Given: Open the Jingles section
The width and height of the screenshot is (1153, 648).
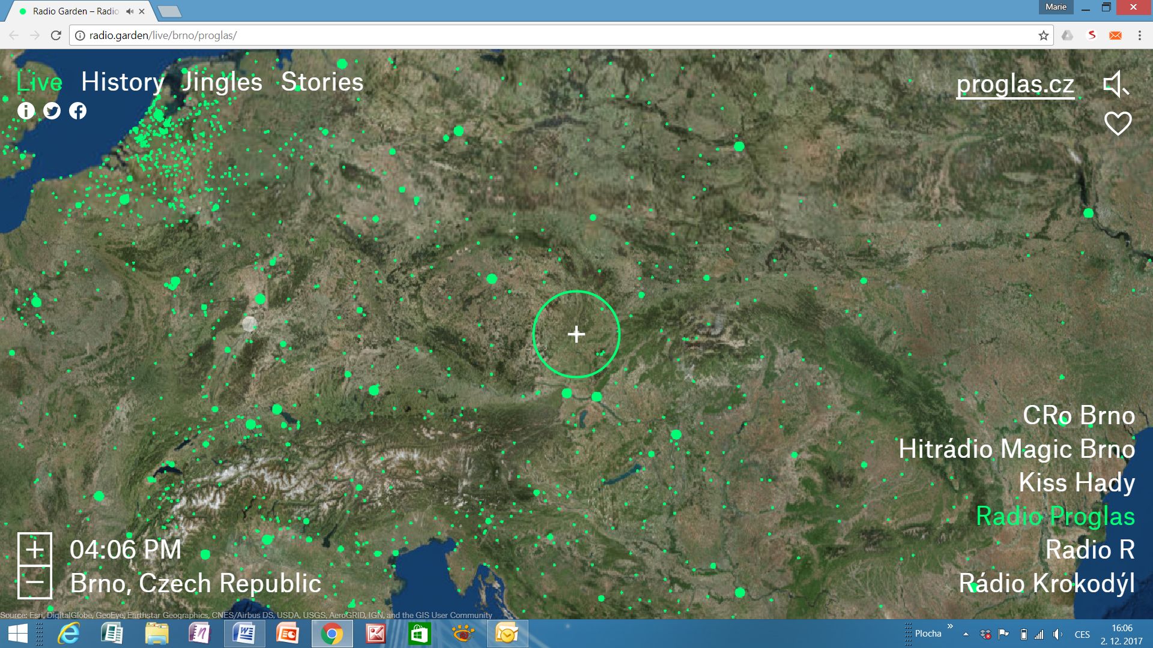Looking at the screenshot, I should [222, 82].
